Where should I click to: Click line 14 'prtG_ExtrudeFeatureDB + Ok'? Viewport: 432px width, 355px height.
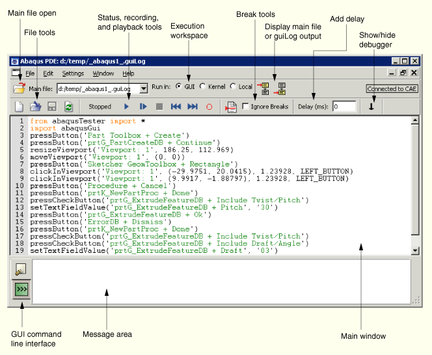click(x=145, y=215)
